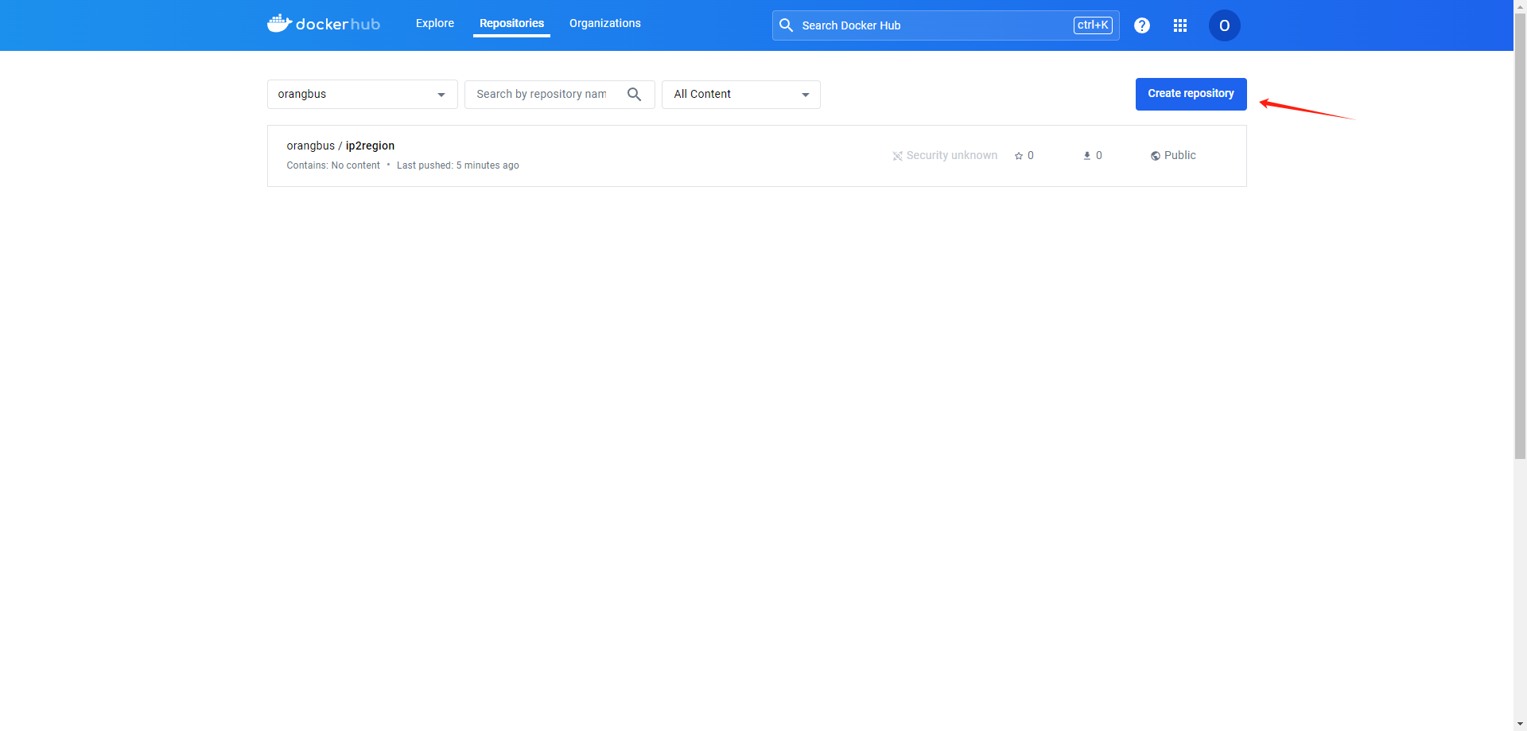The height and width of the screenshot is (731, 1527).
Task: Click the Docker Hub whale logo
Action: click(x=279, y=24)
